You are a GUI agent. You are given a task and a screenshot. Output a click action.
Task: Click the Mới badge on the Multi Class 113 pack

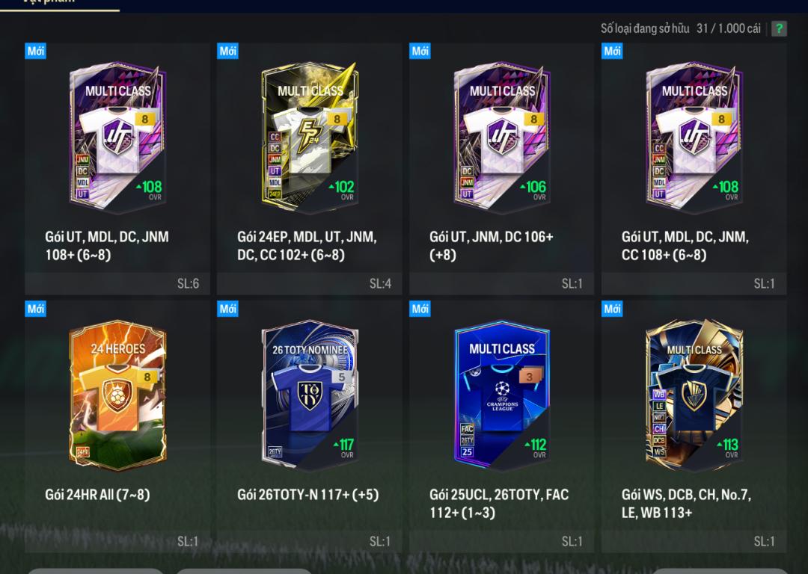(x=612, y=309)
